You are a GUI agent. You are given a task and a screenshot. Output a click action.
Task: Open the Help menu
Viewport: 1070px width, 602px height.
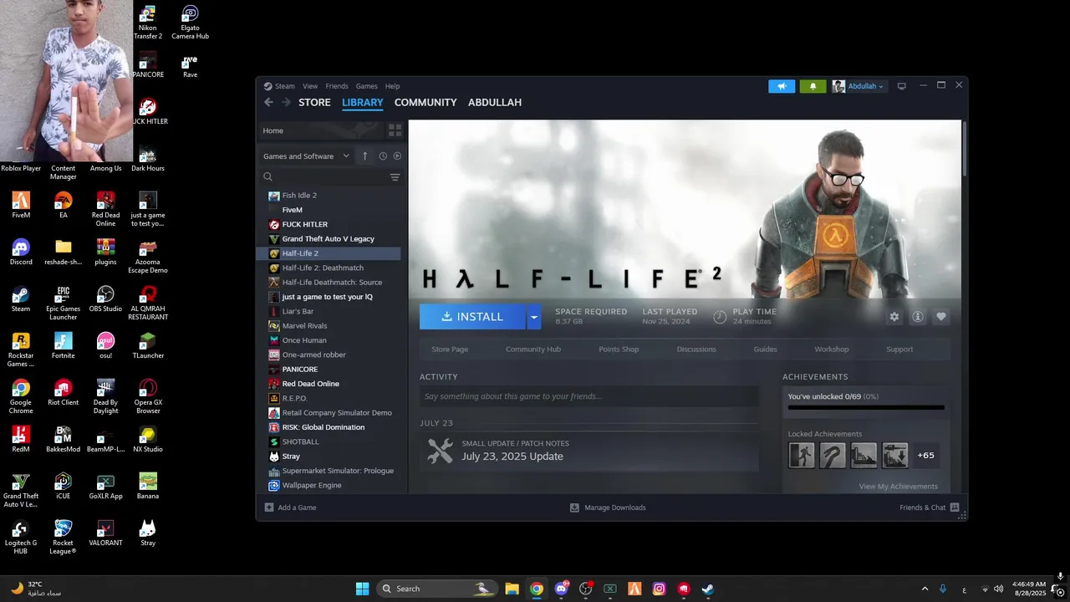pyautogui.click(x=392, y=86)
